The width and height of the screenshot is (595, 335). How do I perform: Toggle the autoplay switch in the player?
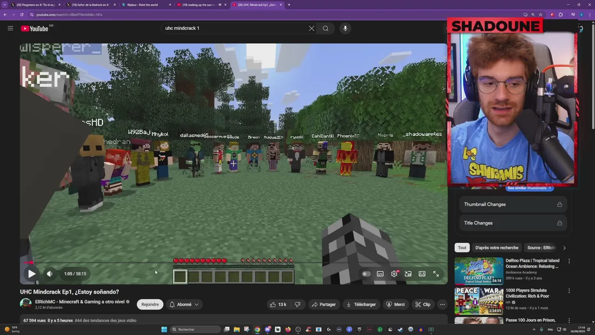[x=366, y=274]
